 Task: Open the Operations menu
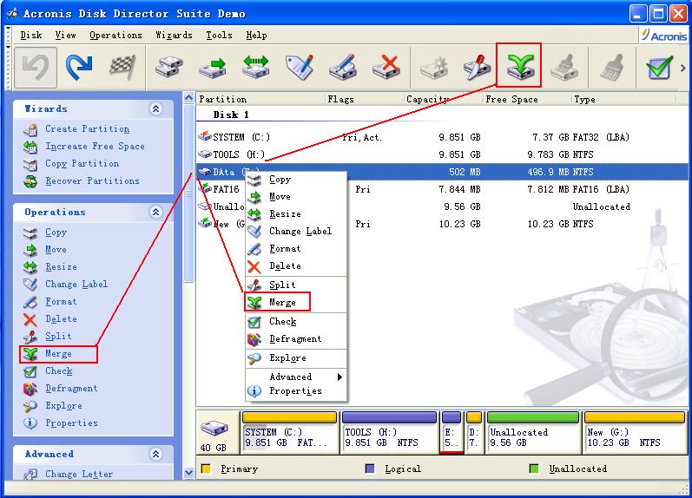tap(115, 36)
